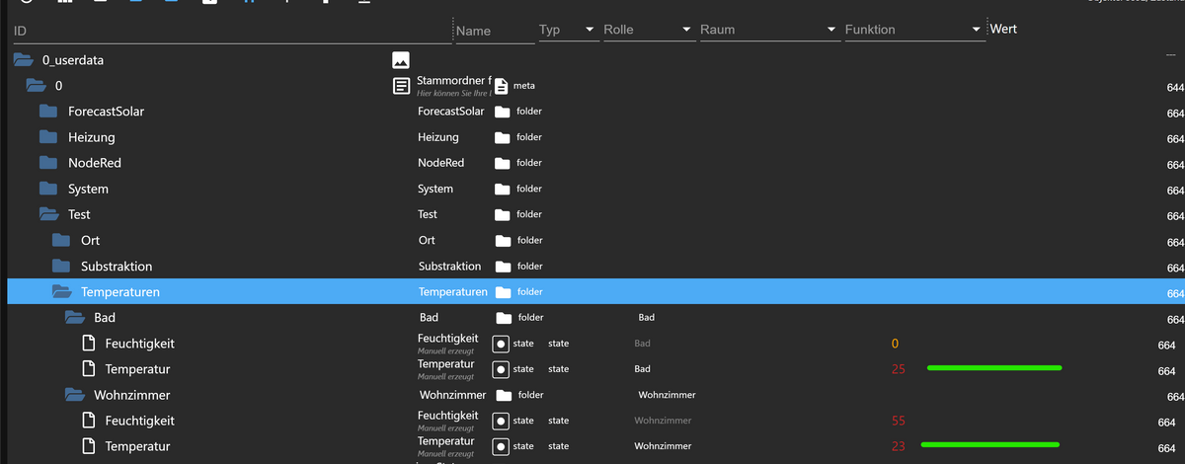
Task: Click the folder type icon in the highlighted Temperaturen row
Action: 503,292
